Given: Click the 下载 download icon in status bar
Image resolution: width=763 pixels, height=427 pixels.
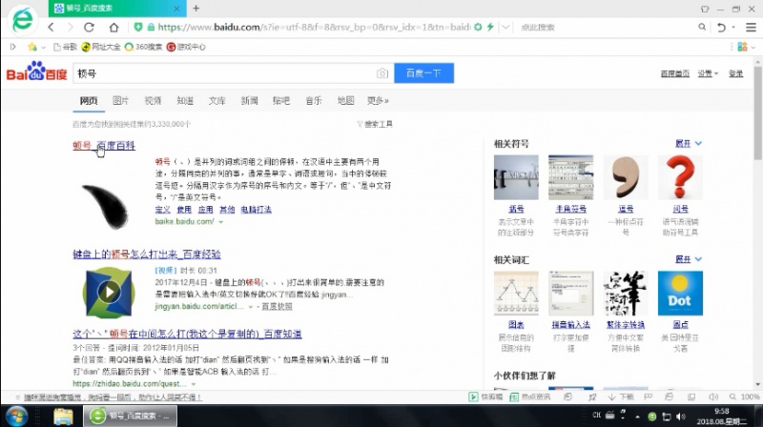Looking at the screenshot, I should 621,396.
